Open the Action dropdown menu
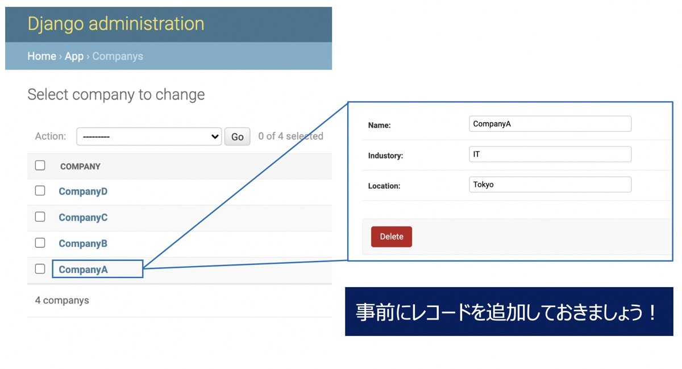Screen dimensions: 682x369 point(149,136)
